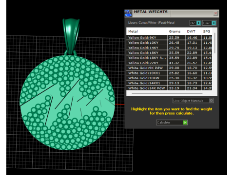The image size is (234, 175).
Task: Toggle the GV library switch
Action: click(195, 23)
